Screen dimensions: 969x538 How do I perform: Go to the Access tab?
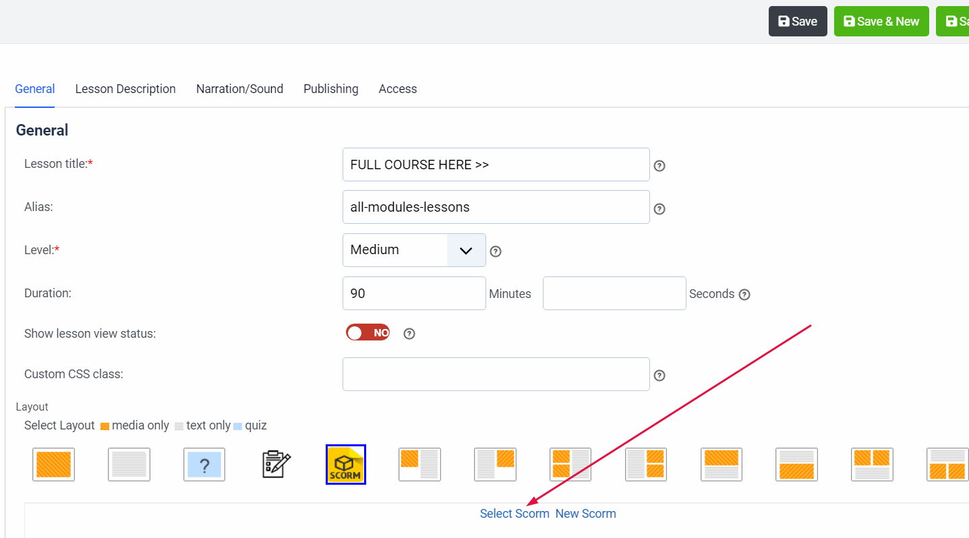pyautogui.click(x=398, y=89)
